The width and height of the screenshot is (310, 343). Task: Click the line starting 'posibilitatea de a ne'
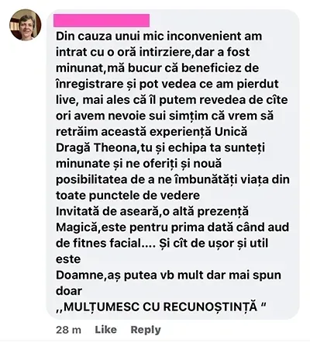point(173,179)
